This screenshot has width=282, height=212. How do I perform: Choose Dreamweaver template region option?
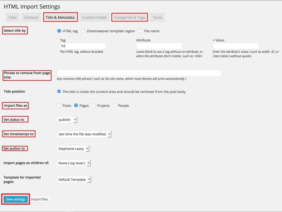point(83,31)
